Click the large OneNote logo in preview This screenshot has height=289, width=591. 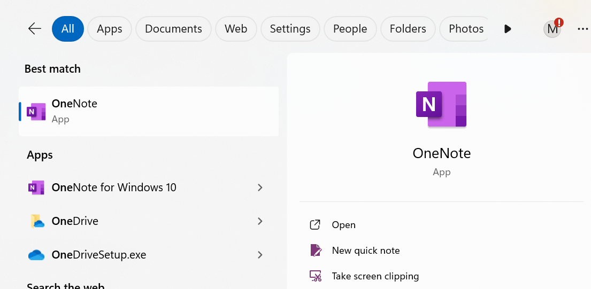pos(441,105)
